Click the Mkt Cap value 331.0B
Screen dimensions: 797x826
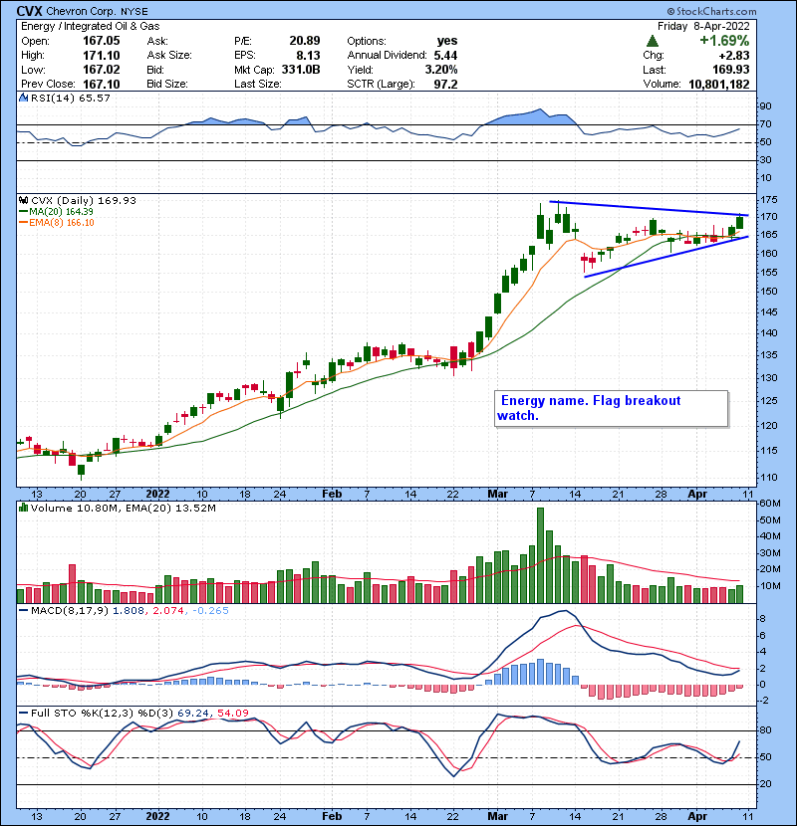click(x=301, y=70)
